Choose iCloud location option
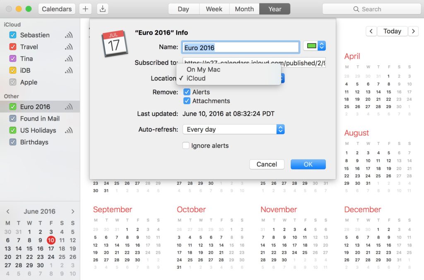Viewport: 424px width, 280px height. point(229,78)
